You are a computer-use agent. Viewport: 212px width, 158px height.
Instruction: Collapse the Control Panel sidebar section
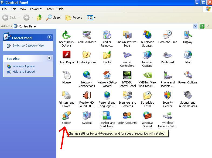coord(49,37)
